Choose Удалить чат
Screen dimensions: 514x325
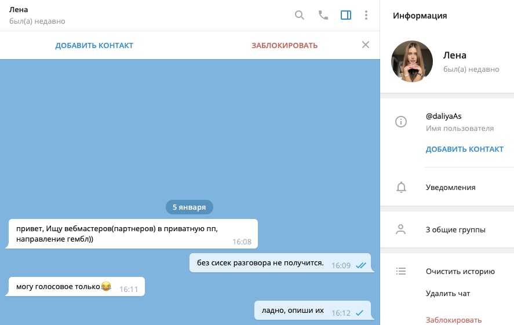tap(448, 294)
